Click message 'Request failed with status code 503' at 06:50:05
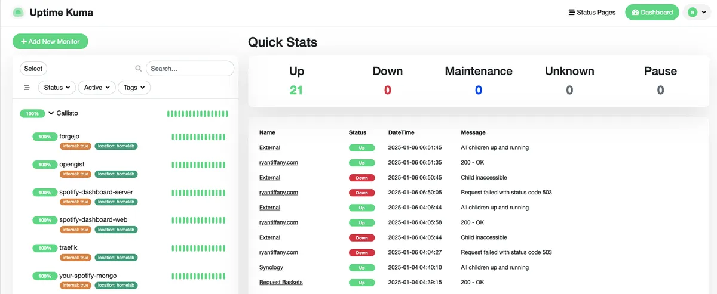This screenshot has height=294, width=717. point(506,193)
